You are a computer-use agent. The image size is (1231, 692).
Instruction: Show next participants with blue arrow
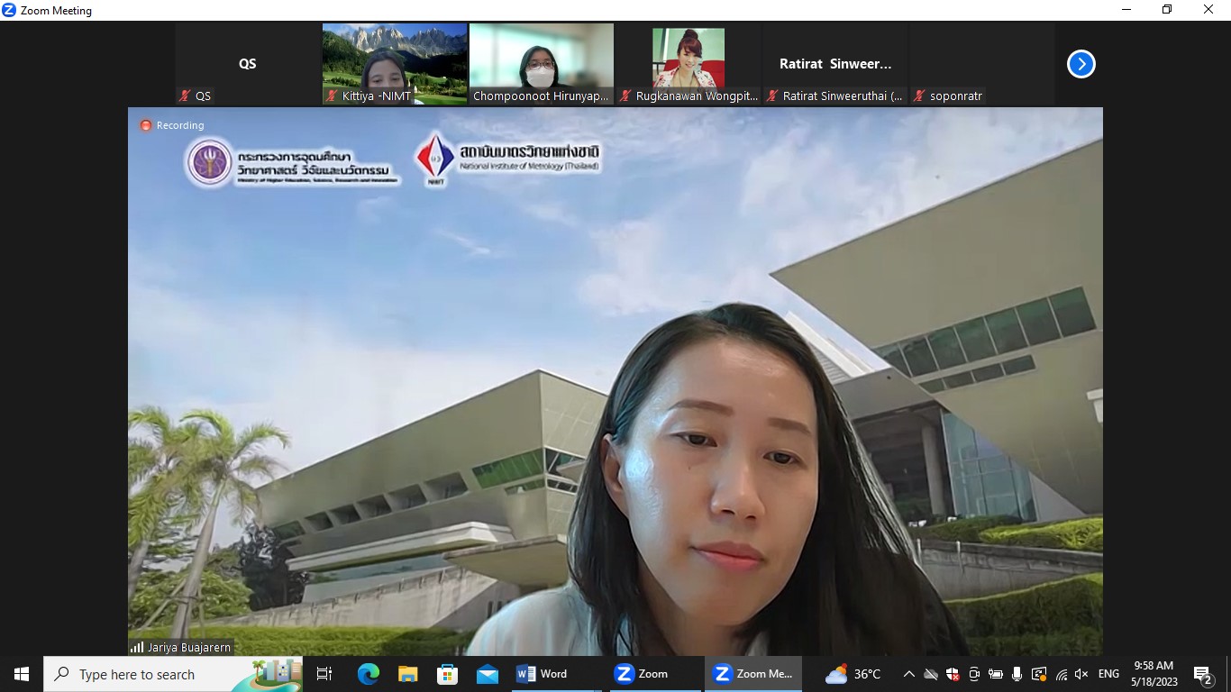[1081, 64]
